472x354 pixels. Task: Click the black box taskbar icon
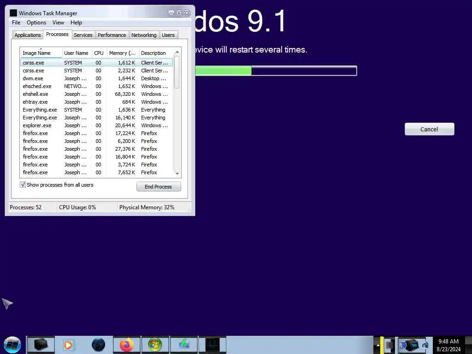41,345
